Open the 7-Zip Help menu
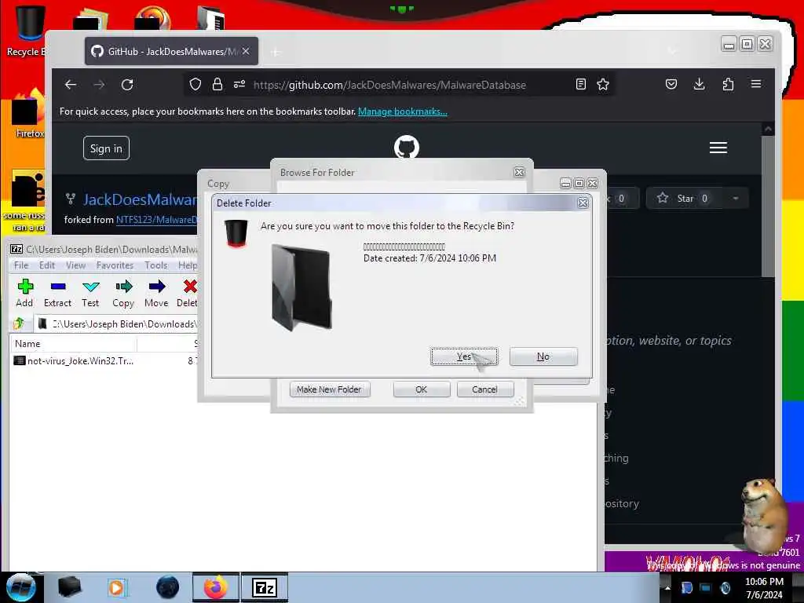804x603 pixels. click(x=188, y=265)
